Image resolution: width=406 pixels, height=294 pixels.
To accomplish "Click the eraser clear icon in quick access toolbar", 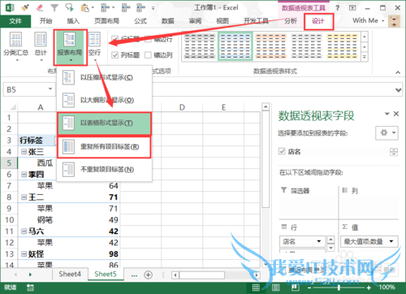I will [40, 7].
